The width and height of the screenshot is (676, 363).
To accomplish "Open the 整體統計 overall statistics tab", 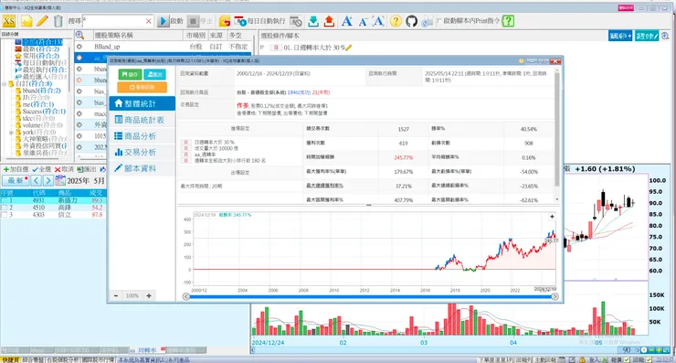I will [x=143, y=103].
